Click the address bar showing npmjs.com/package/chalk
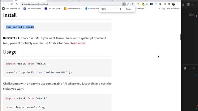This screenshot has height=111, width=198. 71,4
